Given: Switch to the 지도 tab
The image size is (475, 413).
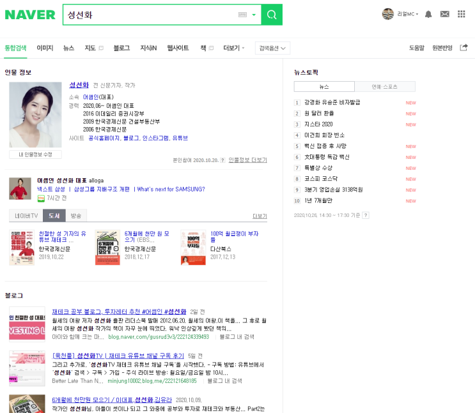Looking at the screenshot, I should (x=90, y=48).
